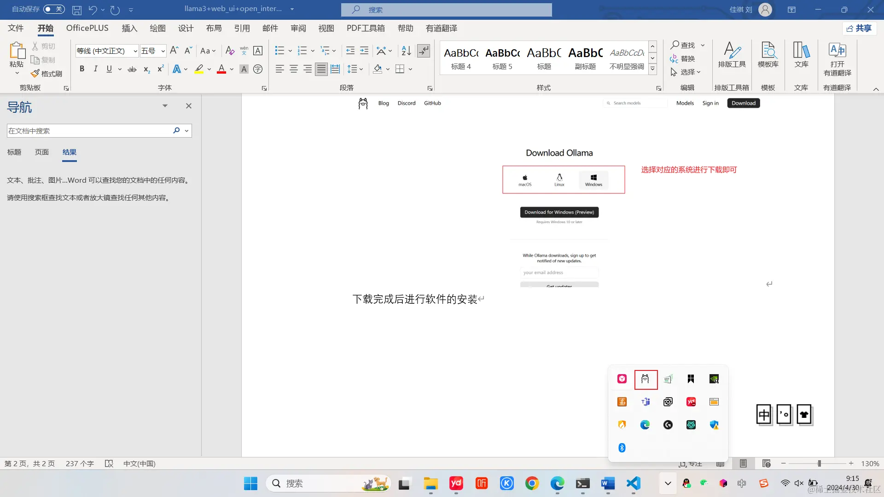Viewport: 884px width, 497px height.
Task: Click the center align icon
Action: (x=293, y=69)
